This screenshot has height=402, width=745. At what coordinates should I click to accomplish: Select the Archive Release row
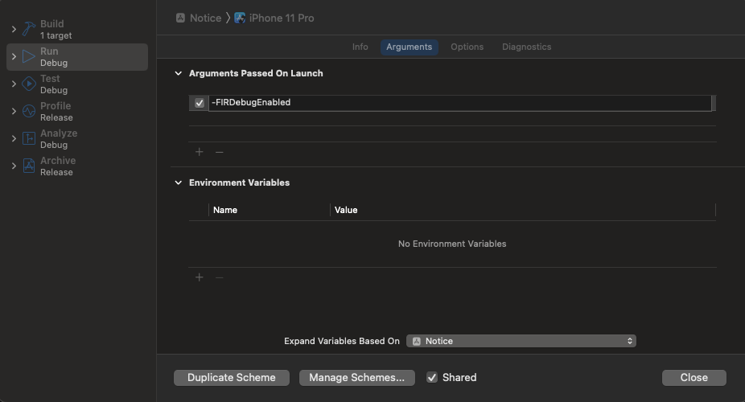tap(77, 166)
